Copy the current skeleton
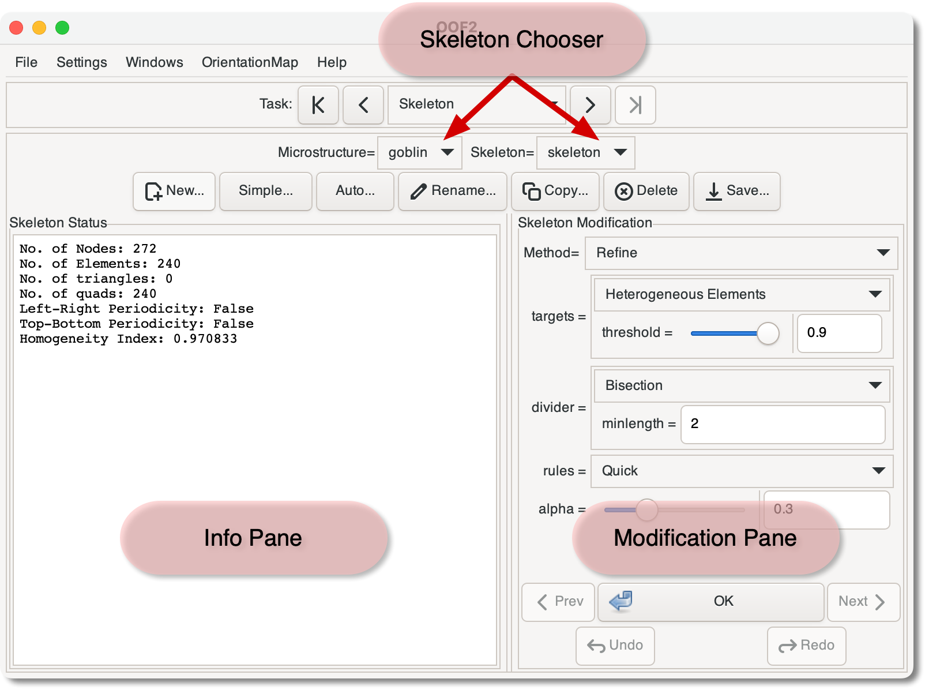925x690 pixels. point(555,191)
